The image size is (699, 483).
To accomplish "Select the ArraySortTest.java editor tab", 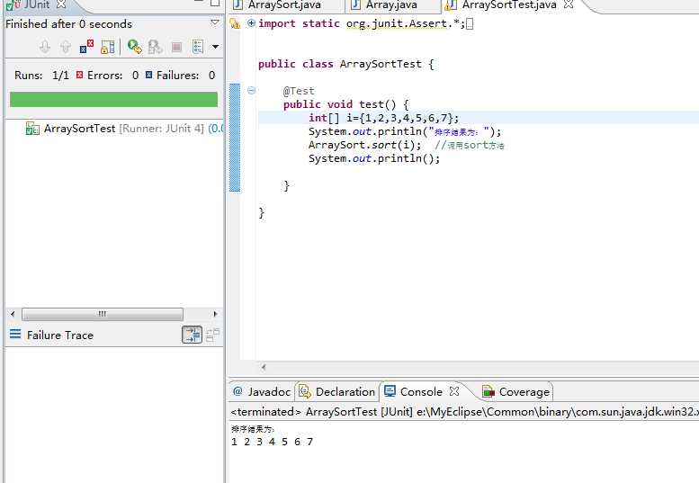I will 509,4.
